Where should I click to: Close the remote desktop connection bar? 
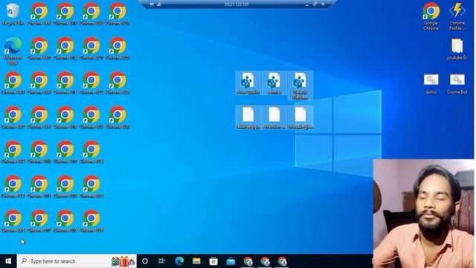click(x=323, y=4)
